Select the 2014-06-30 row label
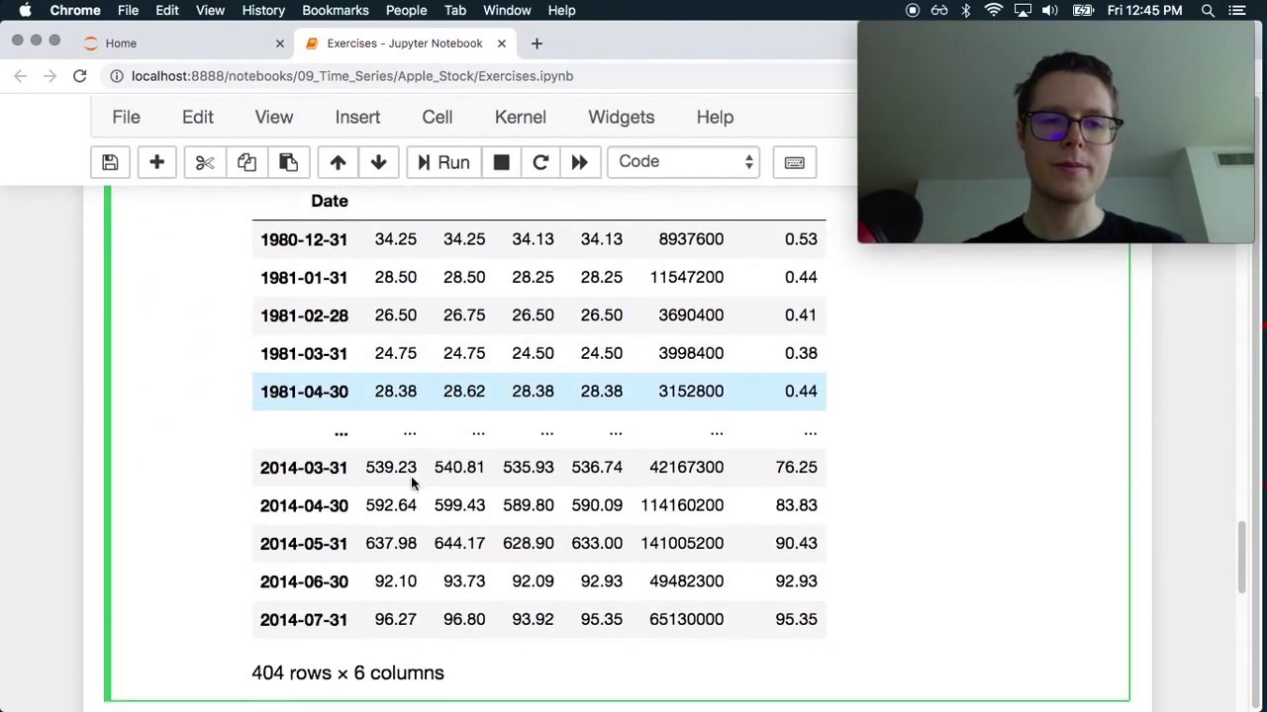Image resolution: width=1267 pixels, height=712 pixels. click(x=304, y=581)
